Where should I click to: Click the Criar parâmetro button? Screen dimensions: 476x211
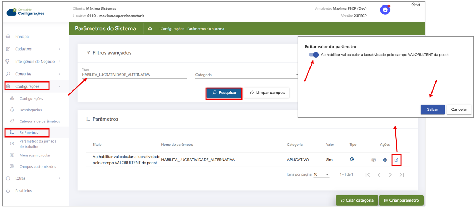click(401, 200)
